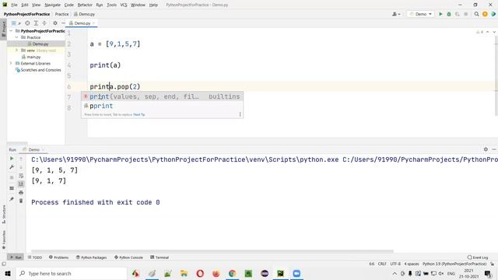Toggle soft-wrap in Run console
This screenshot has height=280, width=498.
(x=21, y=176)
